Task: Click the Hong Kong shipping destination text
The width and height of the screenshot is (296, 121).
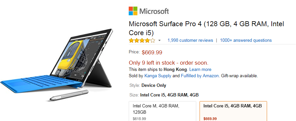Action: tap(175, 69)
